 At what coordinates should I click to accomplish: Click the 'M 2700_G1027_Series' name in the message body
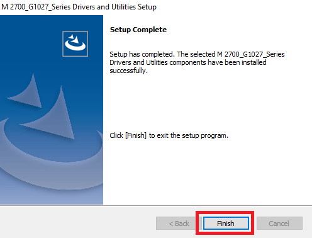coord(251,54)
